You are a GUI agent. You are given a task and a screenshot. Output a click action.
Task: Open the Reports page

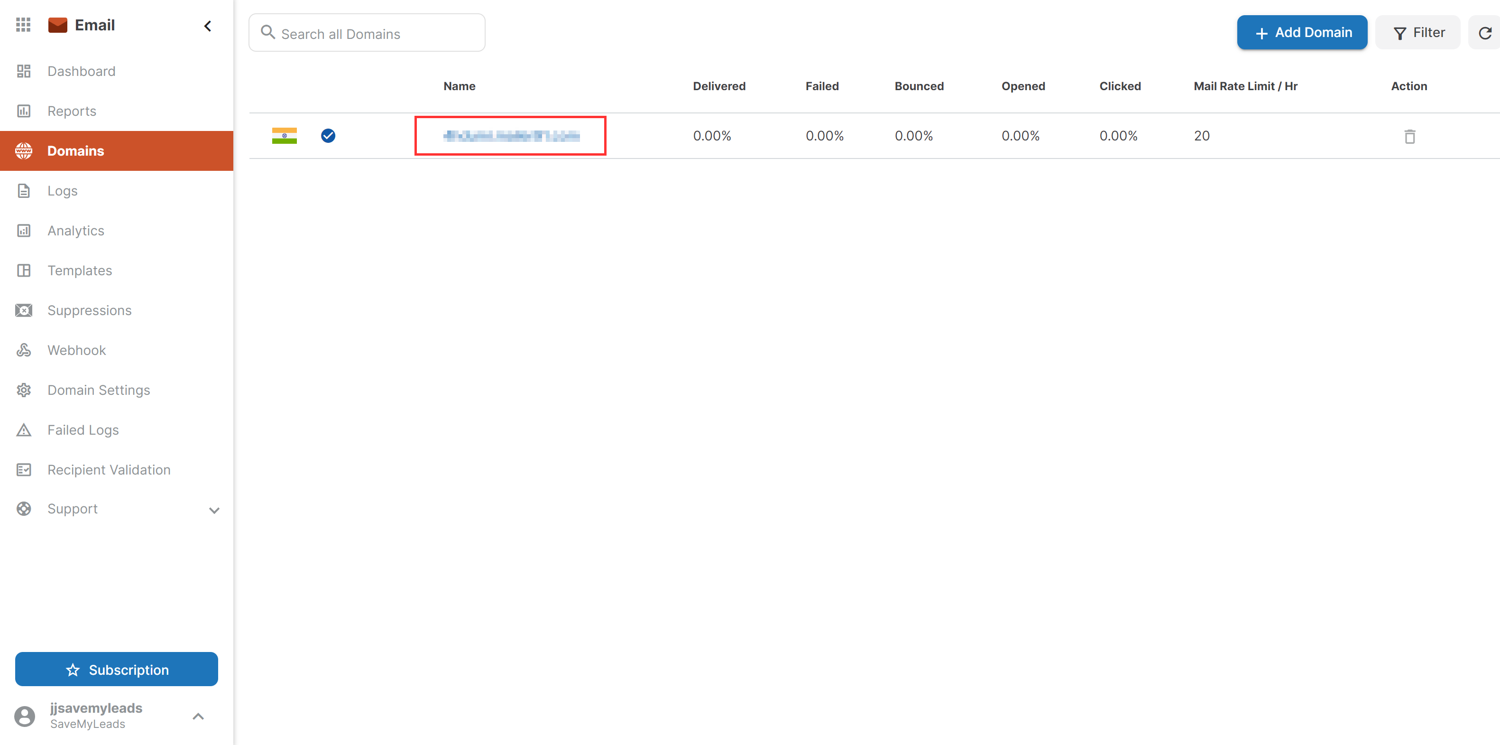[x=72, y=111]
